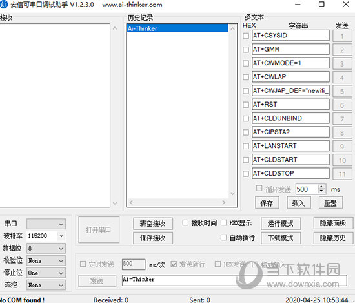Check HEX box for AT+LANSTART row
Viewport: 355px width, 303px height.
tap(246, 146)
